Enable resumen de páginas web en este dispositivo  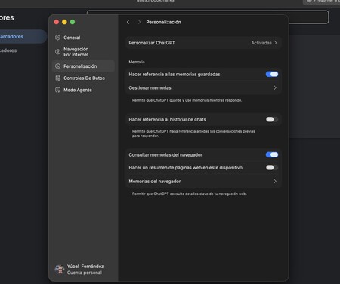click(x=272, y=167)
